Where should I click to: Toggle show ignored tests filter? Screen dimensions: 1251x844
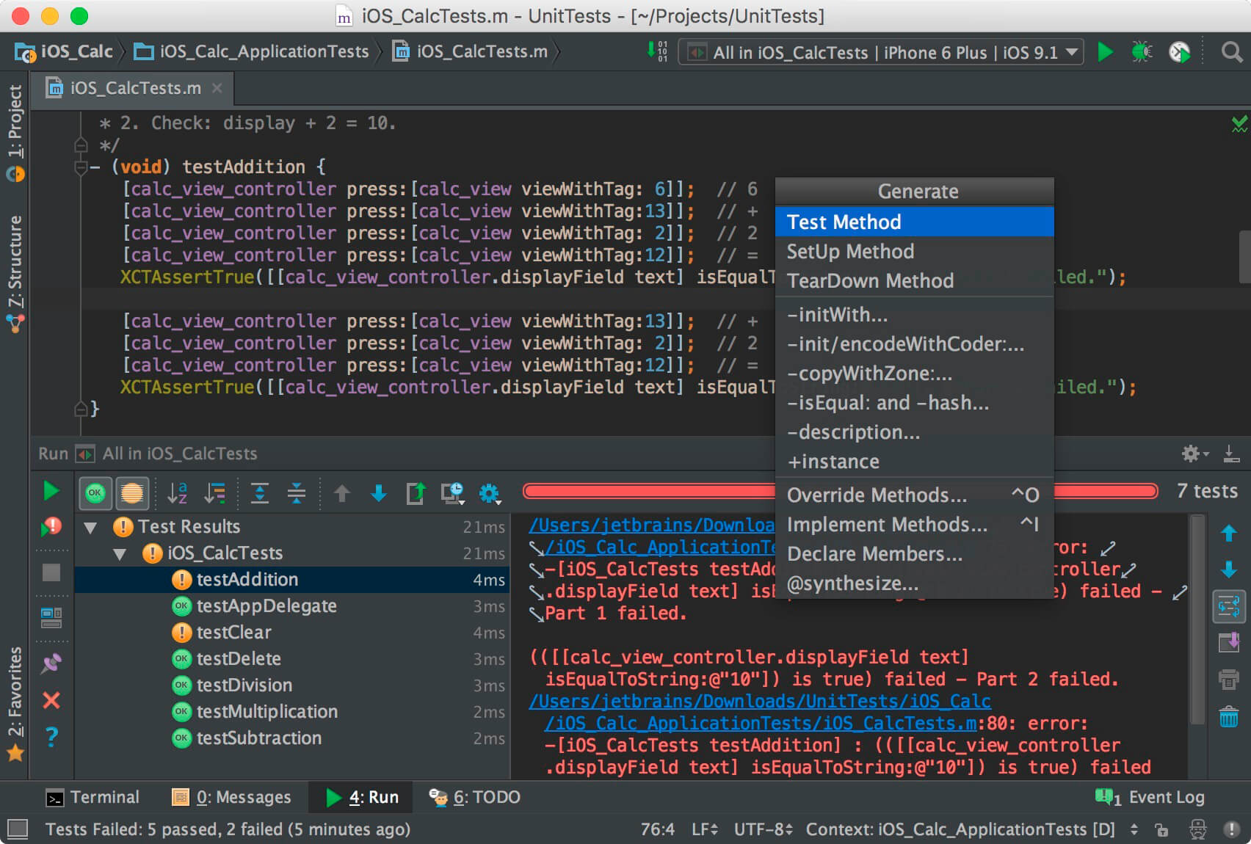pyautogui.click(x=132, y=492)
